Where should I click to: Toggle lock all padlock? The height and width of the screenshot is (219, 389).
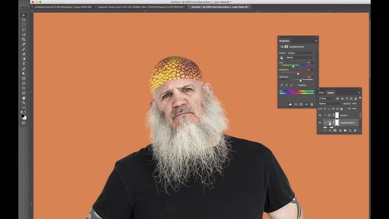[x=342, y=109]
